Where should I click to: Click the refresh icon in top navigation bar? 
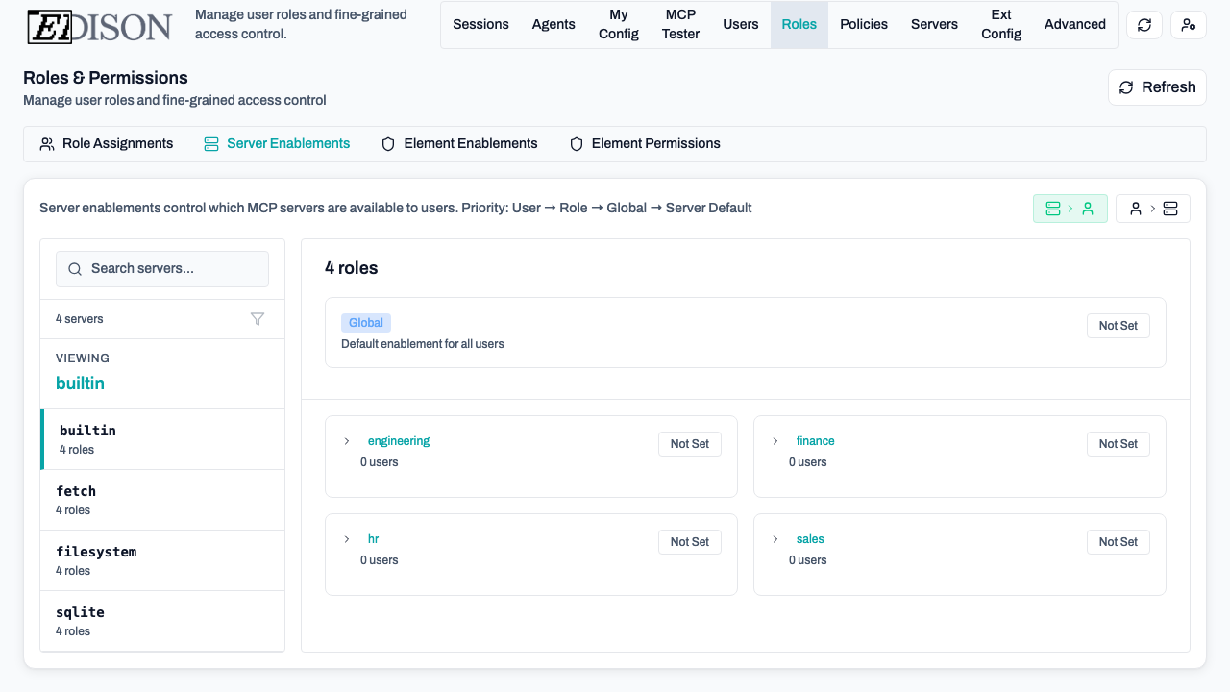tap(1144, 25)
